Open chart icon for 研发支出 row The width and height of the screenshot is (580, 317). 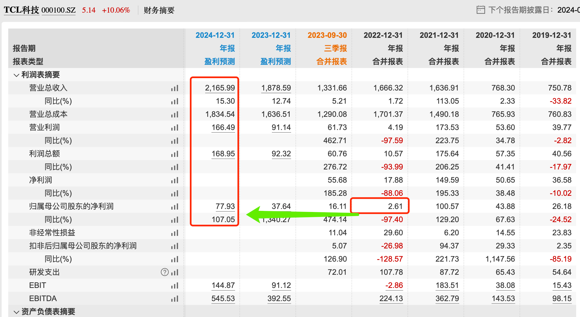coord(175,272)
